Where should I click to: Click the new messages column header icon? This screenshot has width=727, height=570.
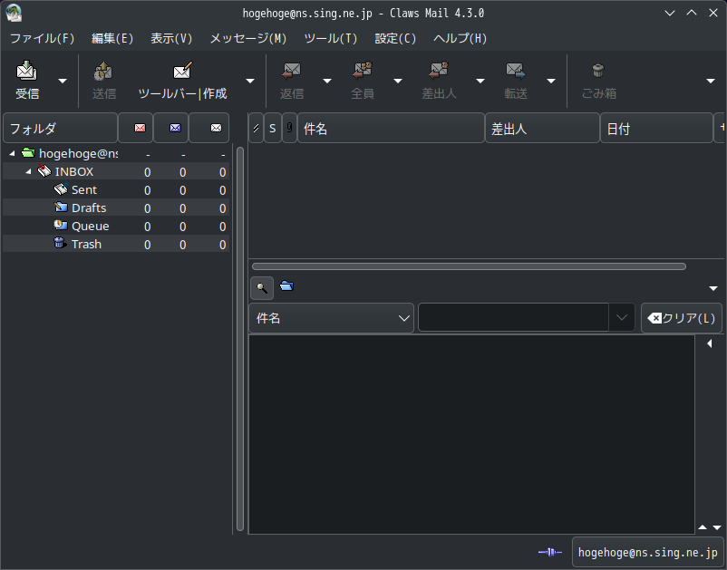pyautogui.click(x=140, y=128)
